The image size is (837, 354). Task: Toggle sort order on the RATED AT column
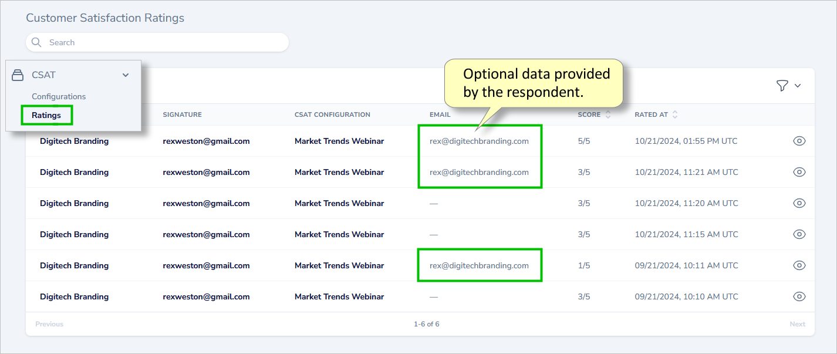pos(675,114)
